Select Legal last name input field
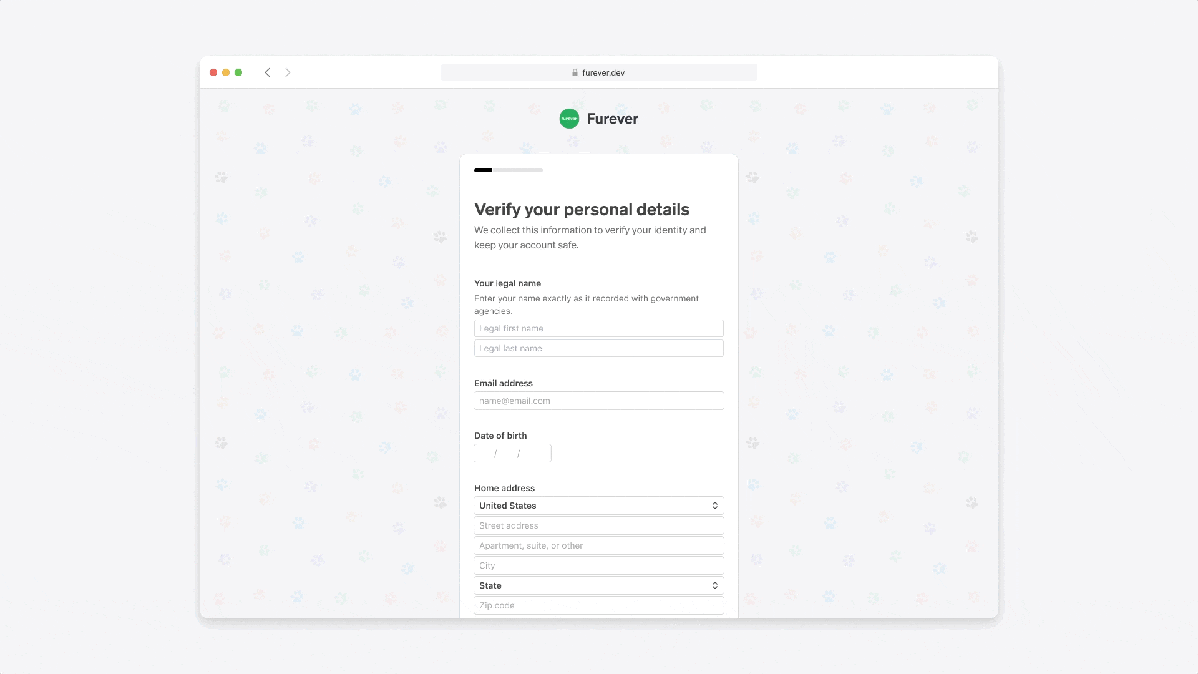This screenshot has width=1198, height=674. click(x=599, y=348)
